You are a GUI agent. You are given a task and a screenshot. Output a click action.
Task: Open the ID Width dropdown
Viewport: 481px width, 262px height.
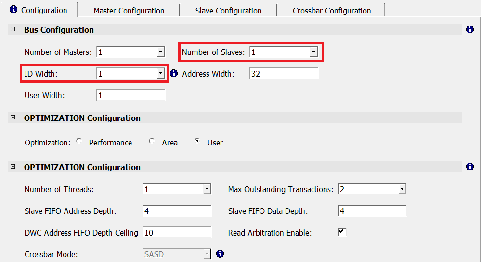tap(160, 74)
